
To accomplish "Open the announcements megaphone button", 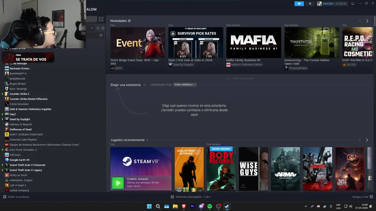I will tap(299, 4).
